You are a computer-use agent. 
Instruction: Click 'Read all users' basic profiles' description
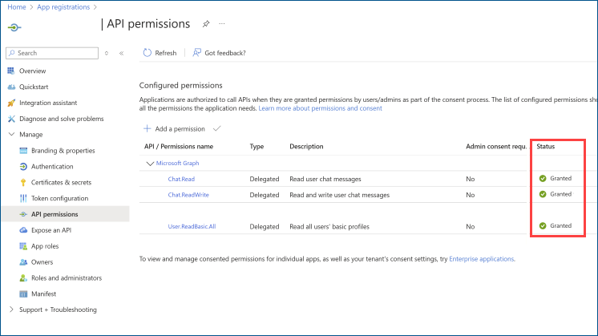329,227
